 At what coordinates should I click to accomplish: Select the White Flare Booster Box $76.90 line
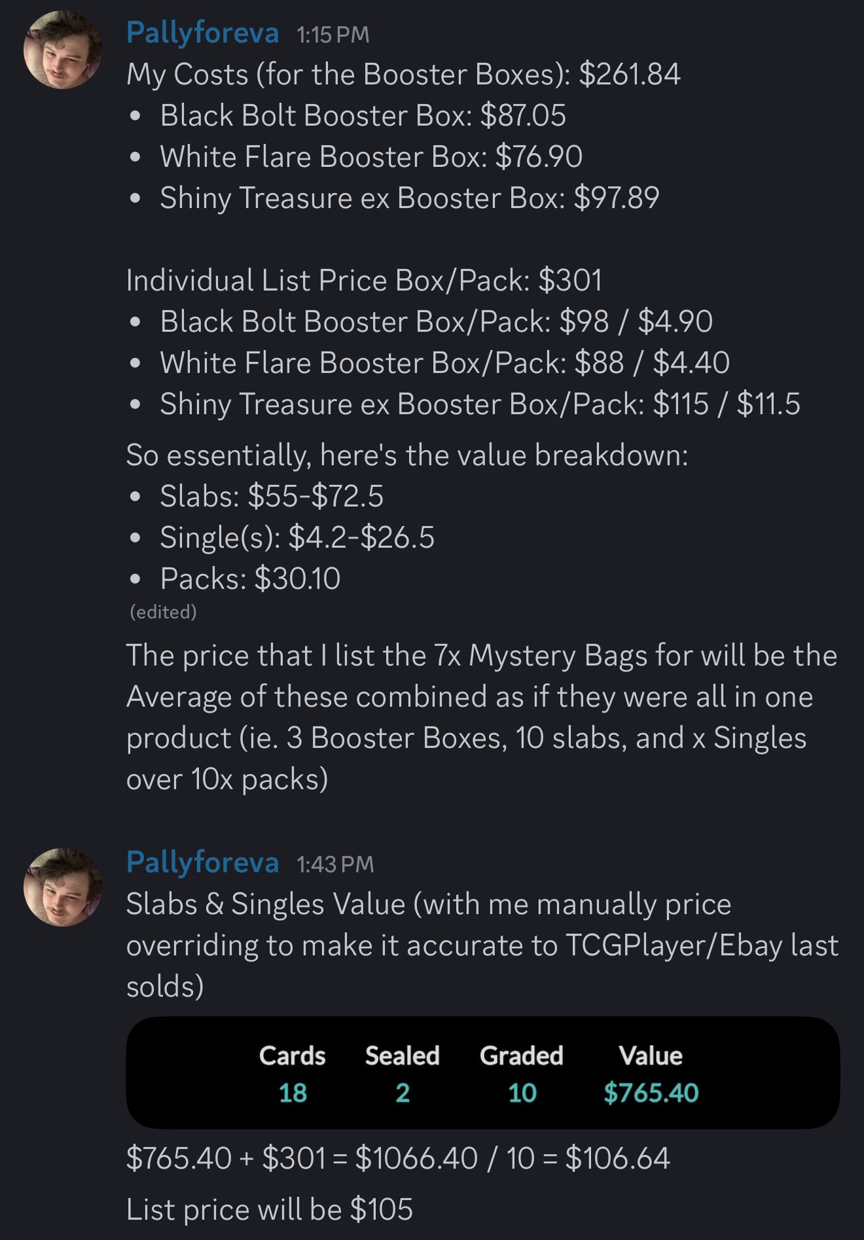[x=370, y=157]
